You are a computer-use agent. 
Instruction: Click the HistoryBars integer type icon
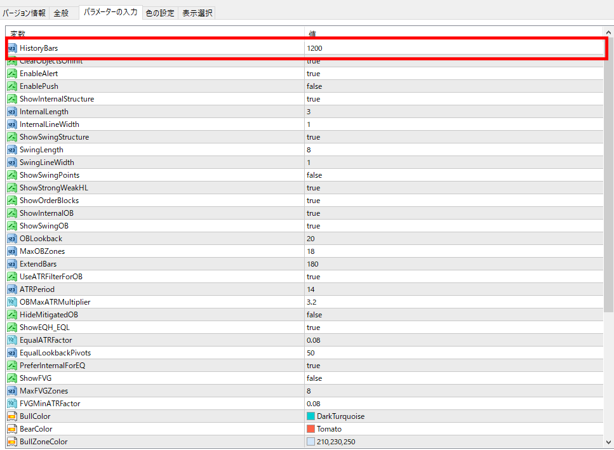[12, 48]
